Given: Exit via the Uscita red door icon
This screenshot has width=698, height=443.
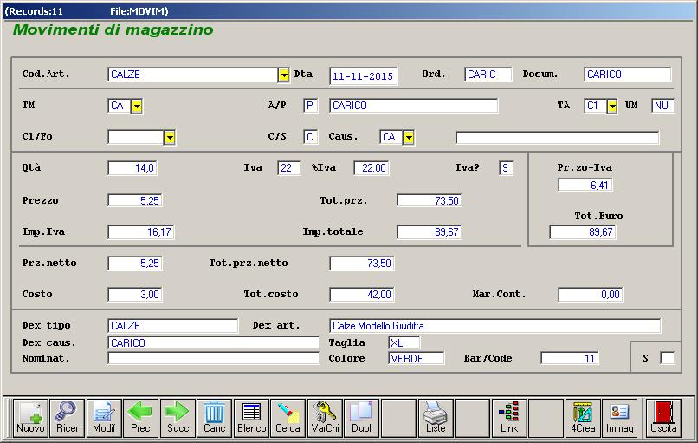Looking at the screenshot, I should (x=663, y=418).
